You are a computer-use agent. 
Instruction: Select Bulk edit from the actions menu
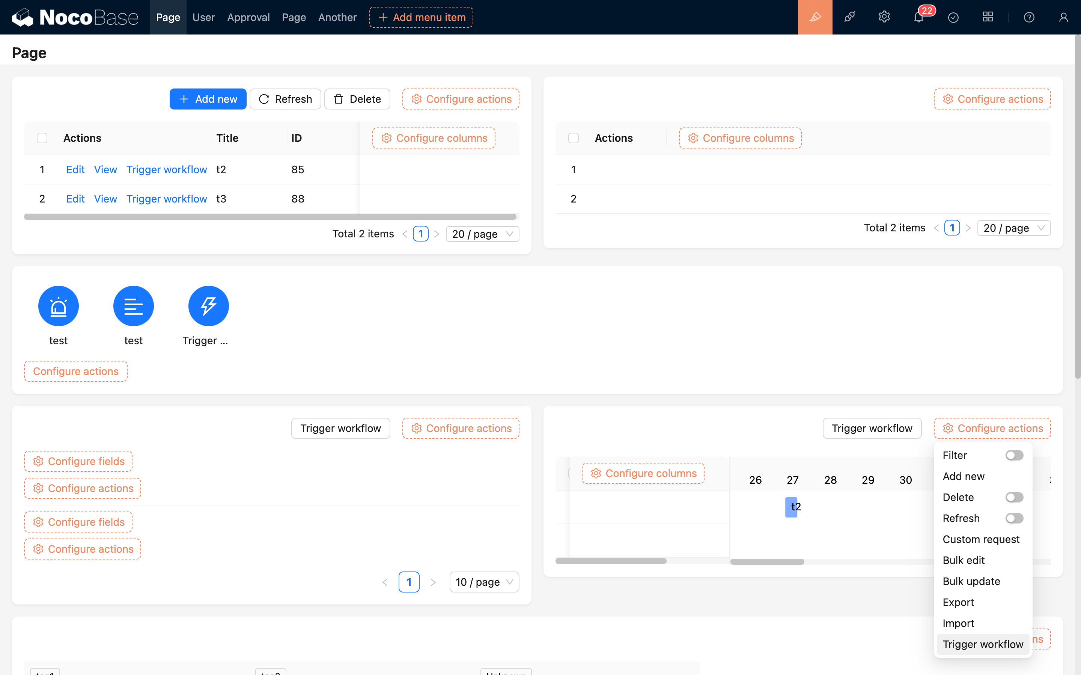[x=964, y=560]
